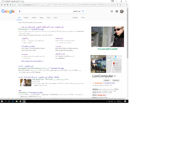The image size is (179, 143).
Task: Open search Tools
Action: 83,18
